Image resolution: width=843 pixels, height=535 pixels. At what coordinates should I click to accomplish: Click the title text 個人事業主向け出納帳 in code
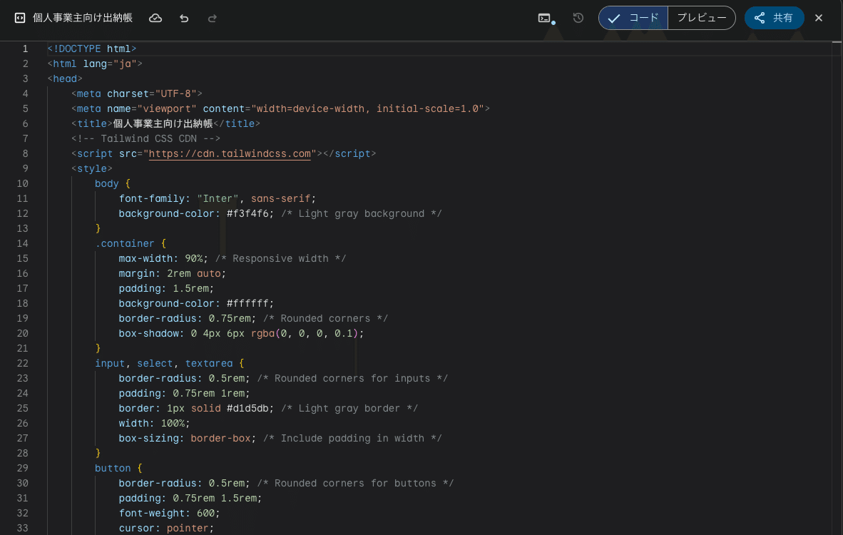pyautogui.click(x=163, y=123)
